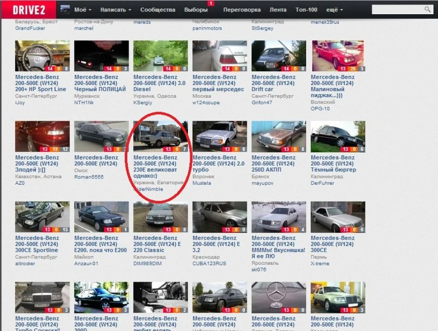Visit user iJoy profile
Screen dimensions: 438x331
coord(20,103)
